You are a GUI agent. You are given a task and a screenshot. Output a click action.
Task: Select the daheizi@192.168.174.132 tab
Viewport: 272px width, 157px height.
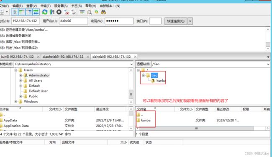(111, 57)
